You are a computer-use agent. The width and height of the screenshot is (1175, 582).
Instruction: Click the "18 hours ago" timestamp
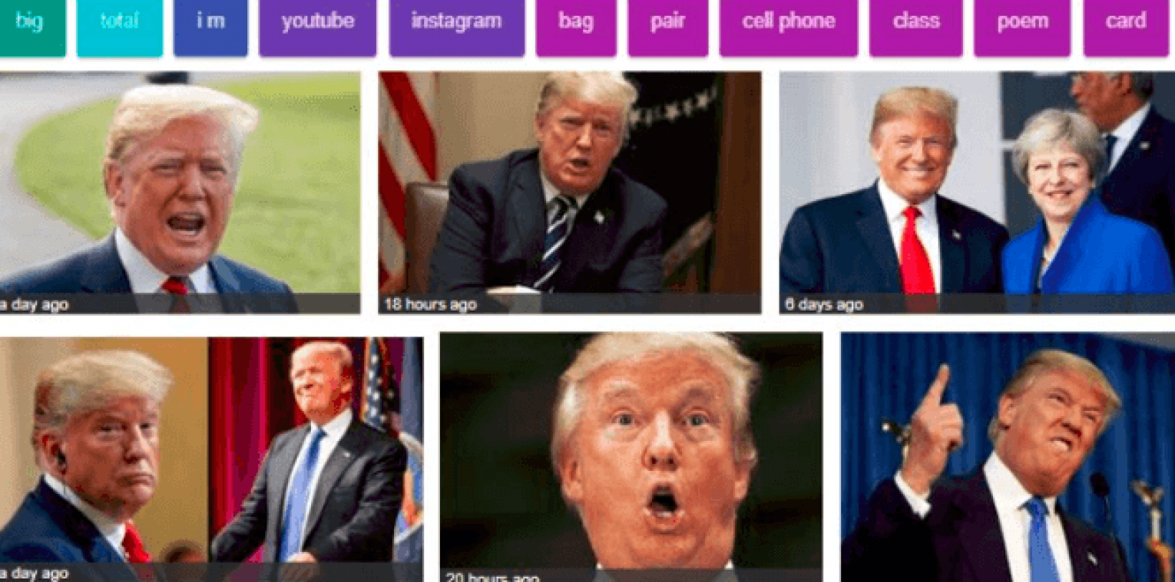(x=431, y=304)
